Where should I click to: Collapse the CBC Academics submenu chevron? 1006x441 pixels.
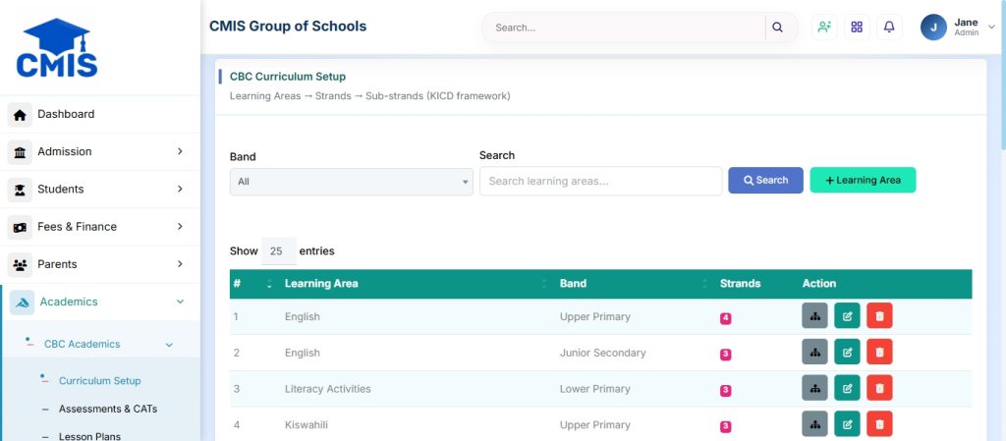169,345
